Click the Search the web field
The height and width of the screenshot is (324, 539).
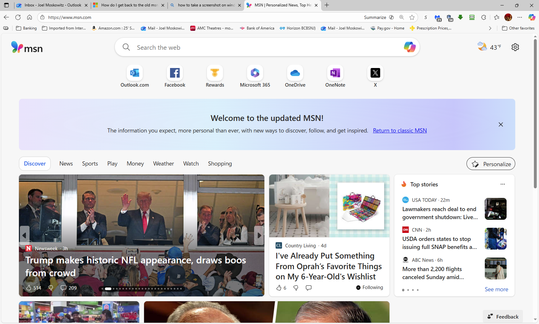[x=267, y=47]
